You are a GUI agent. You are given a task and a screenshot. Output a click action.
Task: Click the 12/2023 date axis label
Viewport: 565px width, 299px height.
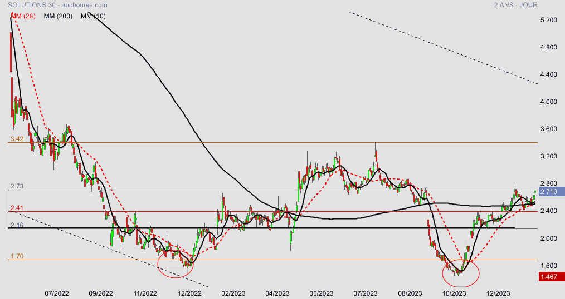(498, 293)
